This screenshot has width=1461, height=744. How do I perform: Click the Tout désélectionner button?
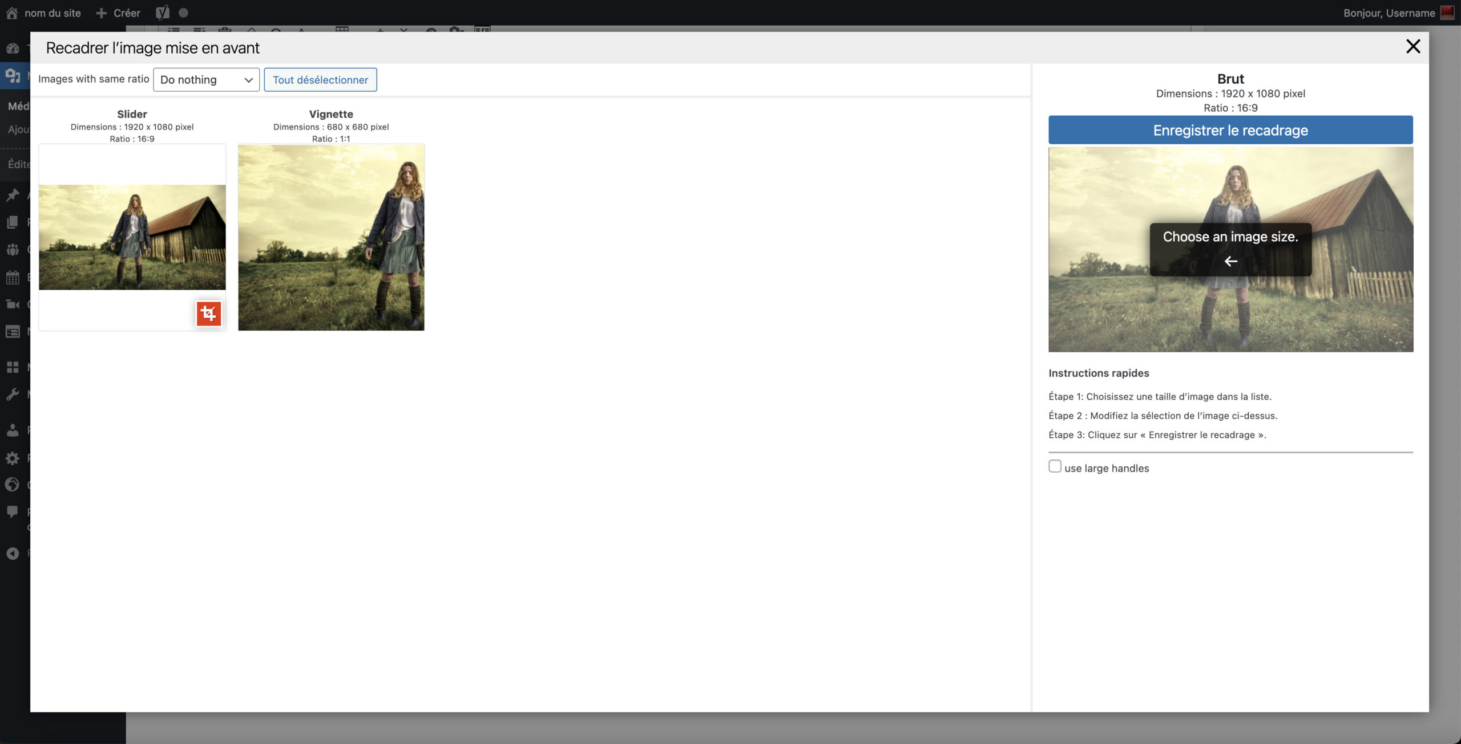click(x=320, y=80)
